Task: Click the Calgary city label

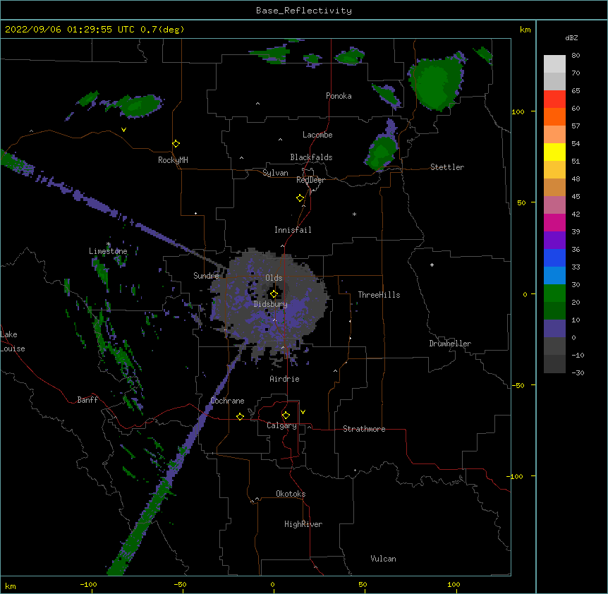Action: [282, 425]
